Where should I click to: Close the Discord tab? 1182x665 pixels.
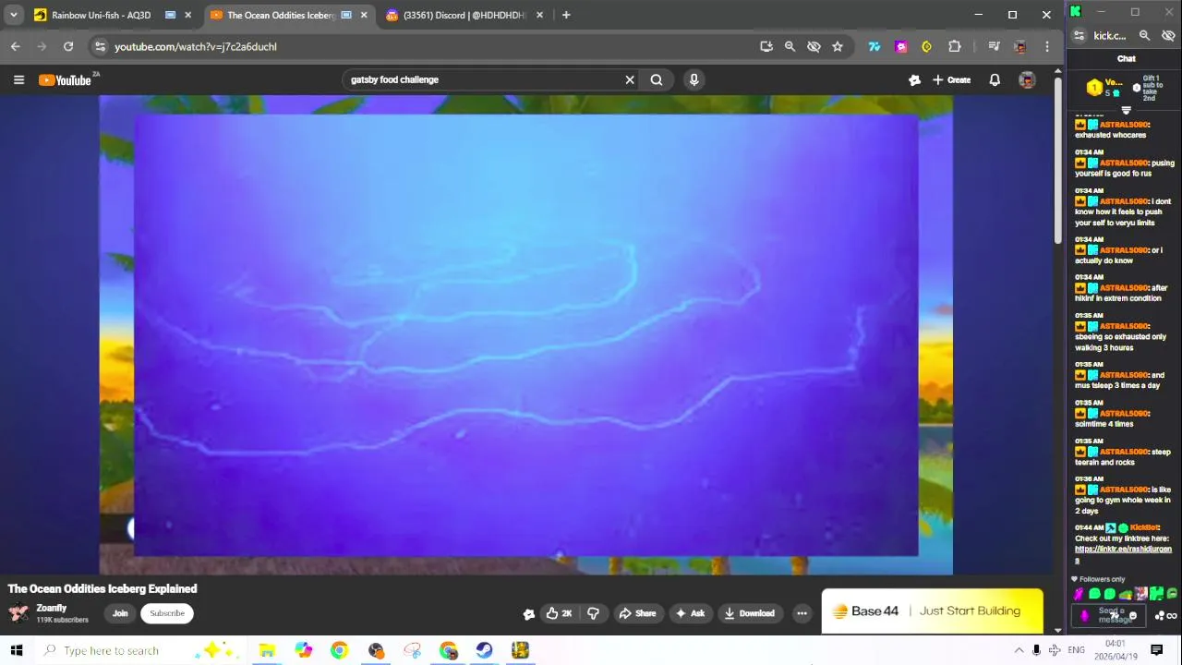coord(539,15)
